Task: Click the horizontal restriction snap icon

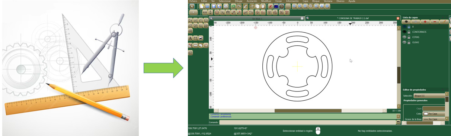Action: [x=205, y=12]
